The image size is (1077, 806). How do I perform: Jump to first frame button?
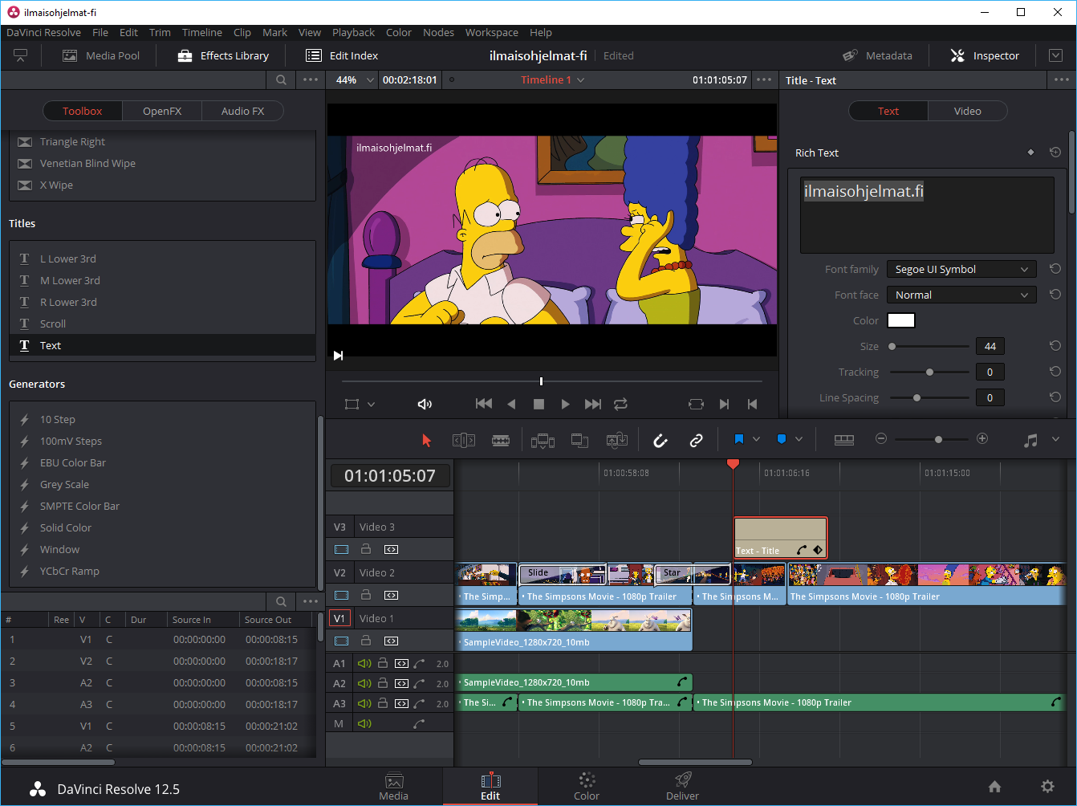[484, 404]
